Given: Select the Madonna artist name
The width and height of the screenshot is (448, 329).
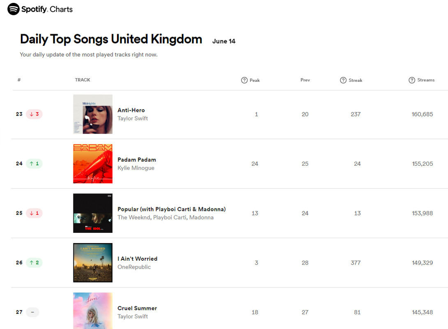Looking at the screenshot, I should (x=202, y=218).
